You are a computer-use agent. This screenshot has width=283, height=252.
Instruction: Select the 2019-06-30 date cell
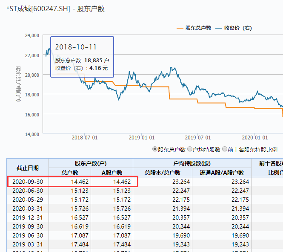[x=28, y=235]
